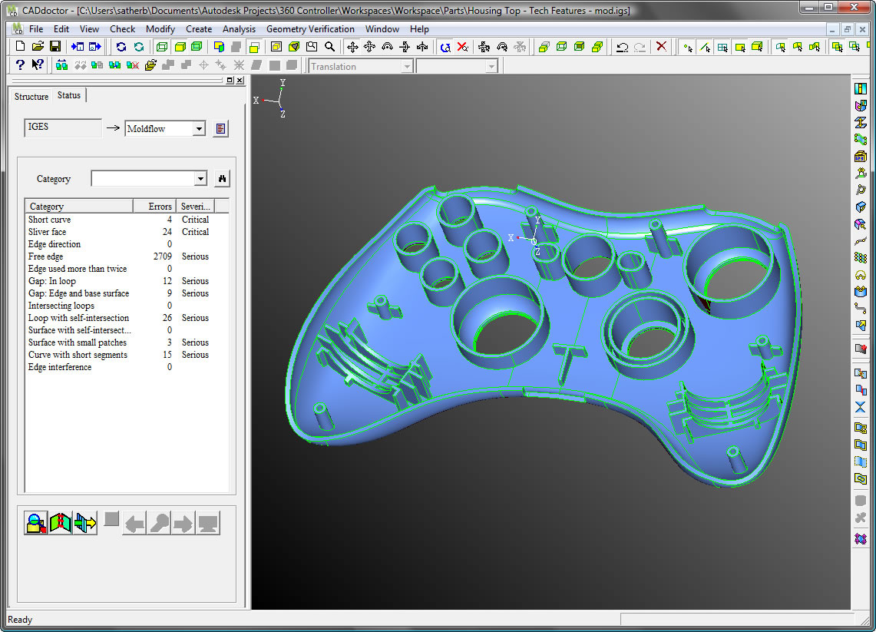
Task: Open file with the folder icon
Action: pyautogui.click(x=38, y=47)
